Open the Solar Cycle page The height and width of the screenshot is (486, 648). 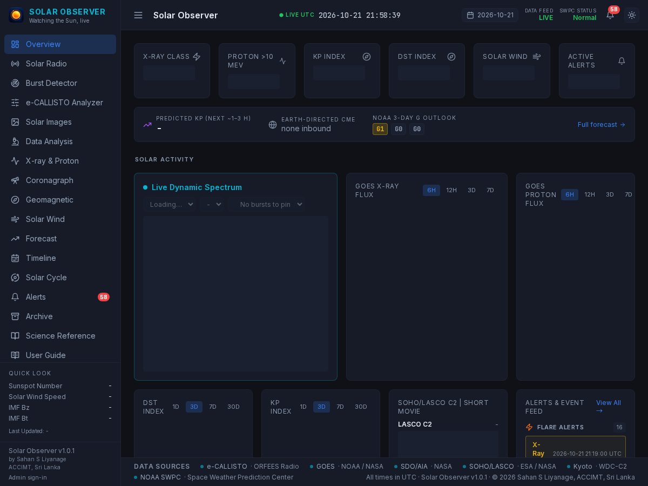coord(60,278)
